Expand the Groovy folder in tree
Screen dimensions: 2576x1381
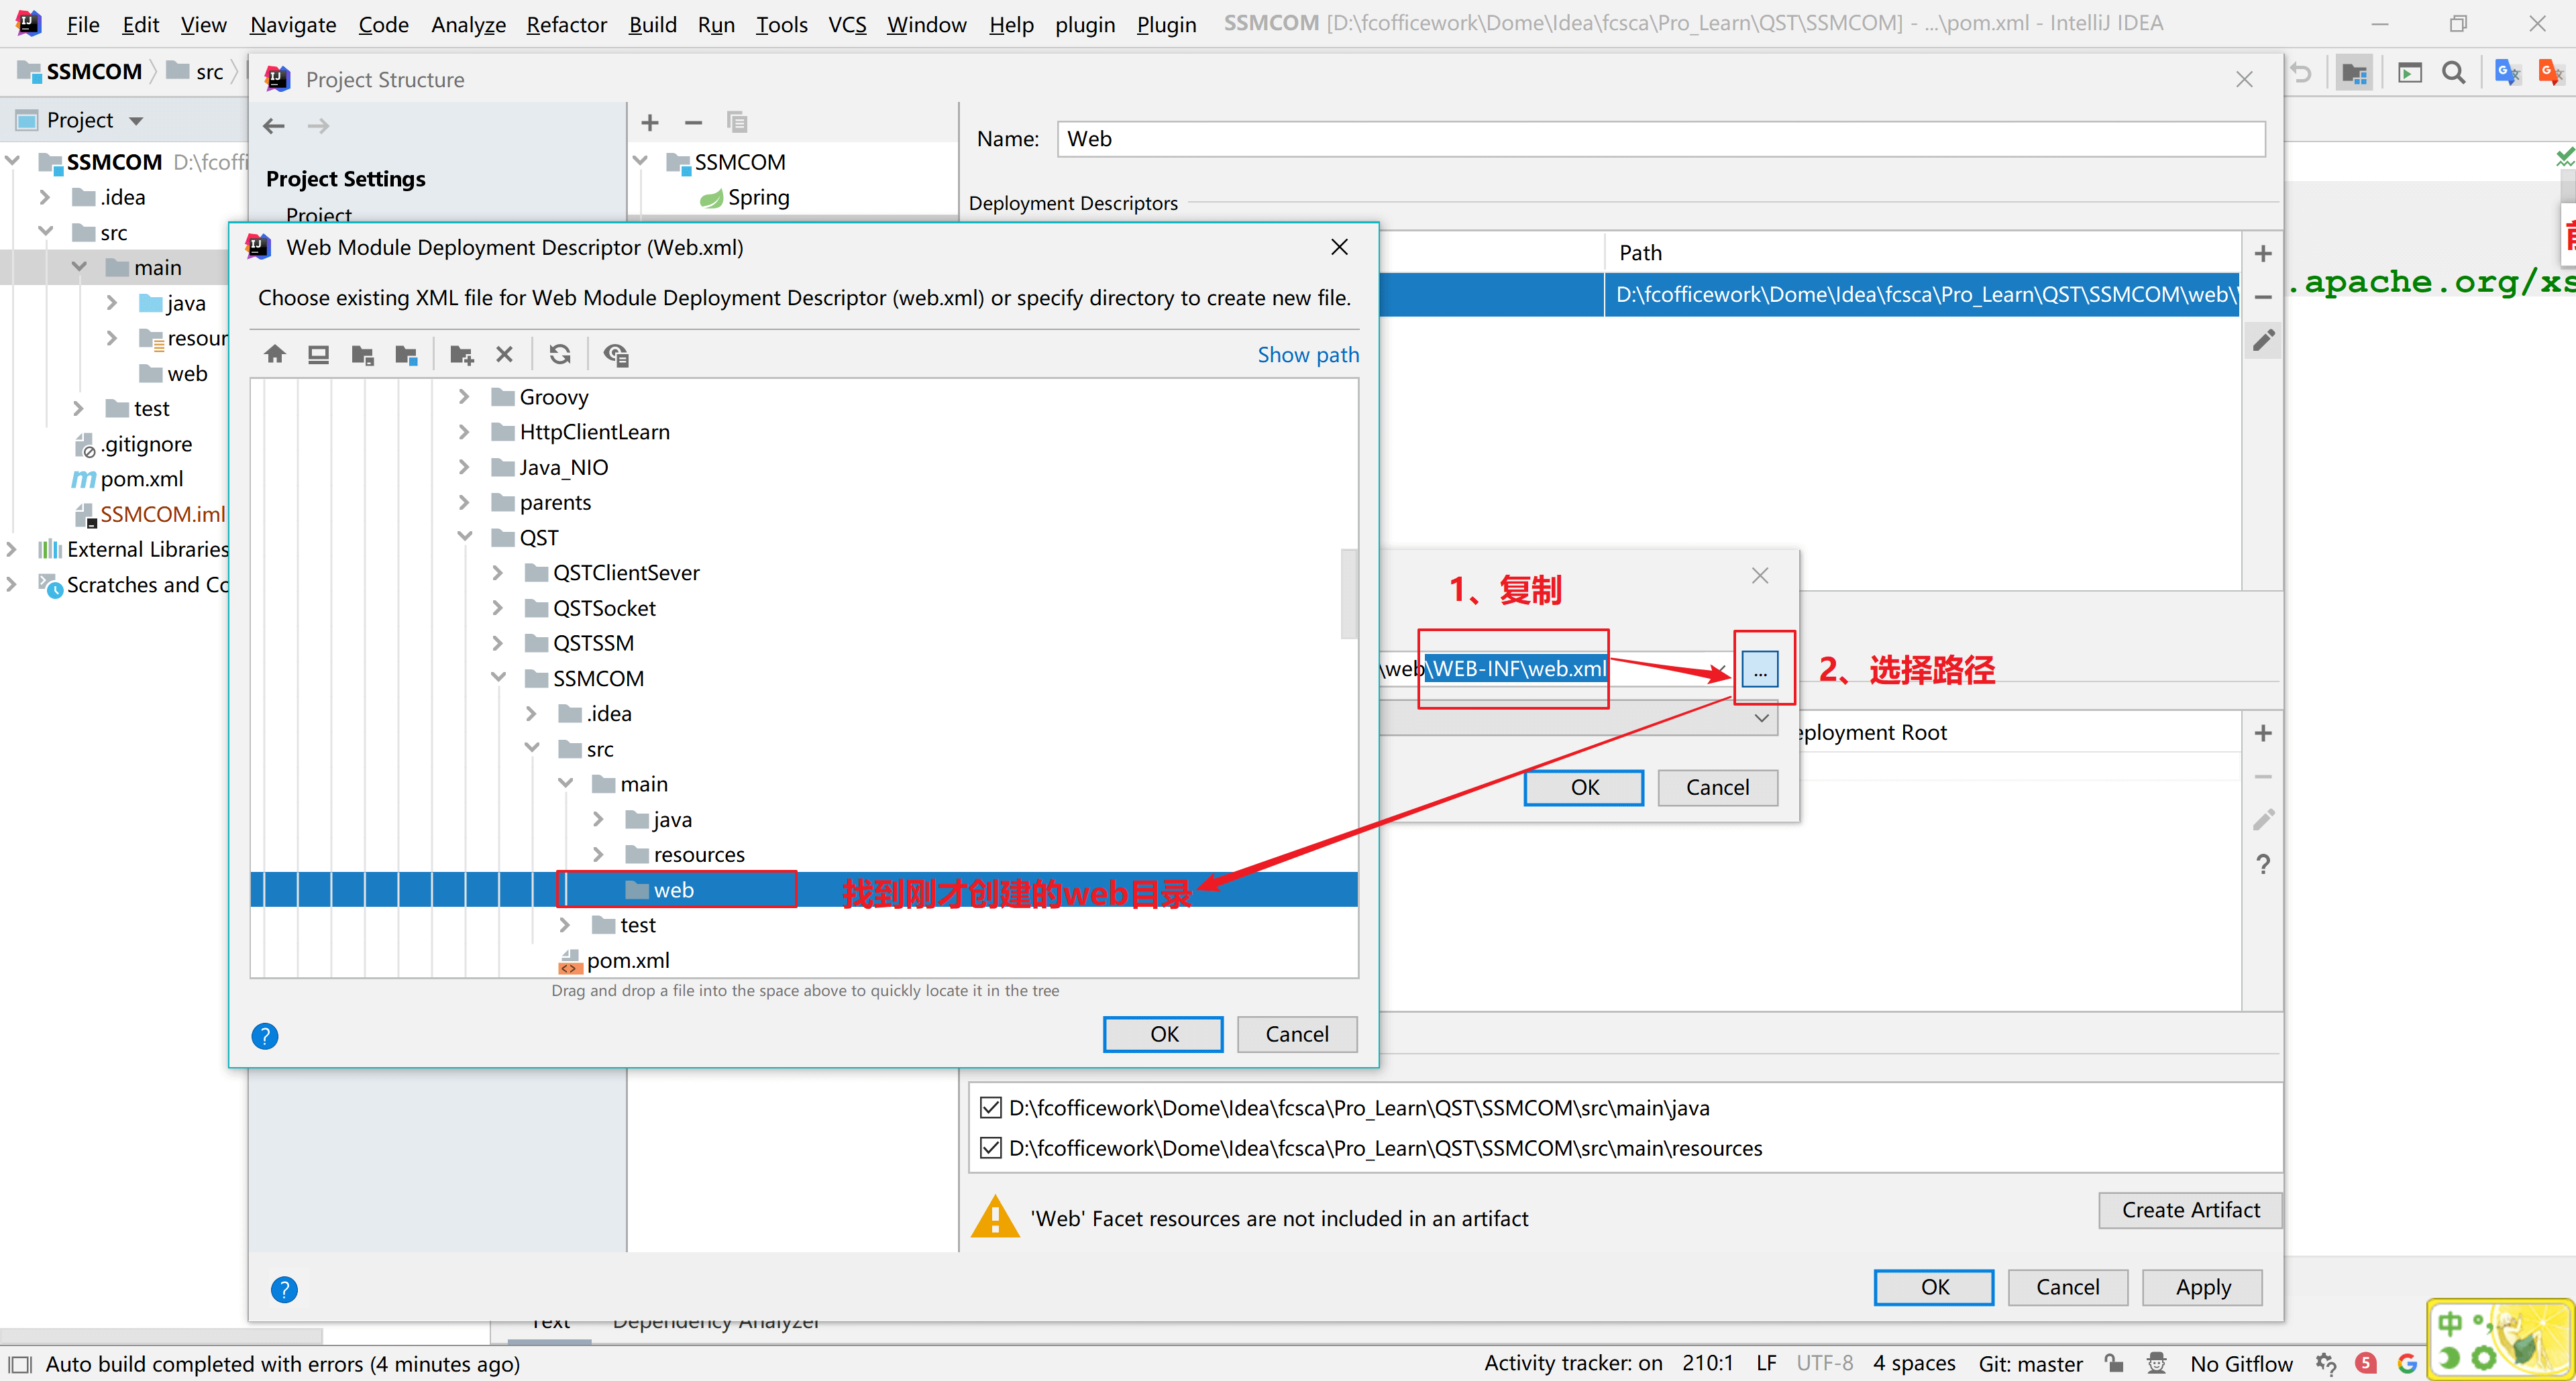[x=464, y=397]
